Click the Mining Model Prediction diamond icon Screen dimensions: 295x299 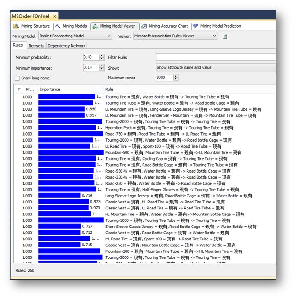point(195,26)
